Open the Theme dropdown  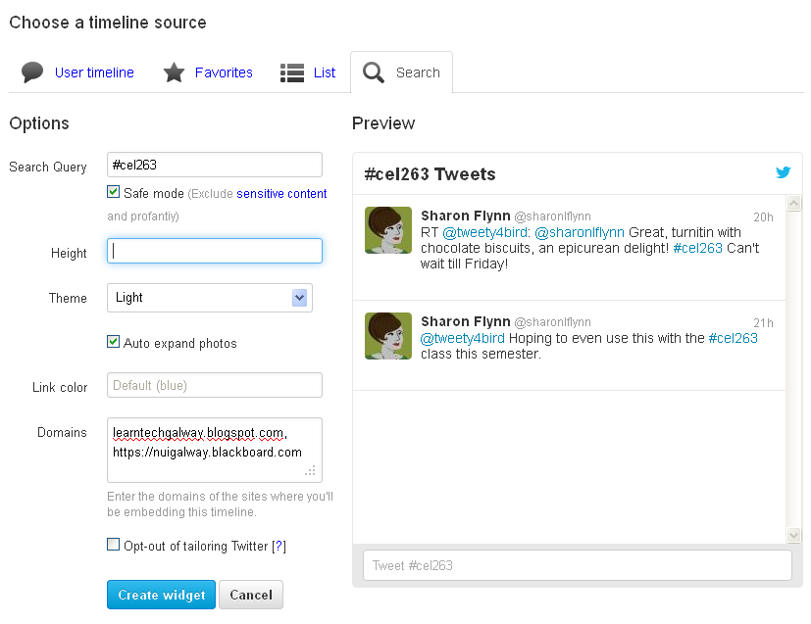point(300,298)
